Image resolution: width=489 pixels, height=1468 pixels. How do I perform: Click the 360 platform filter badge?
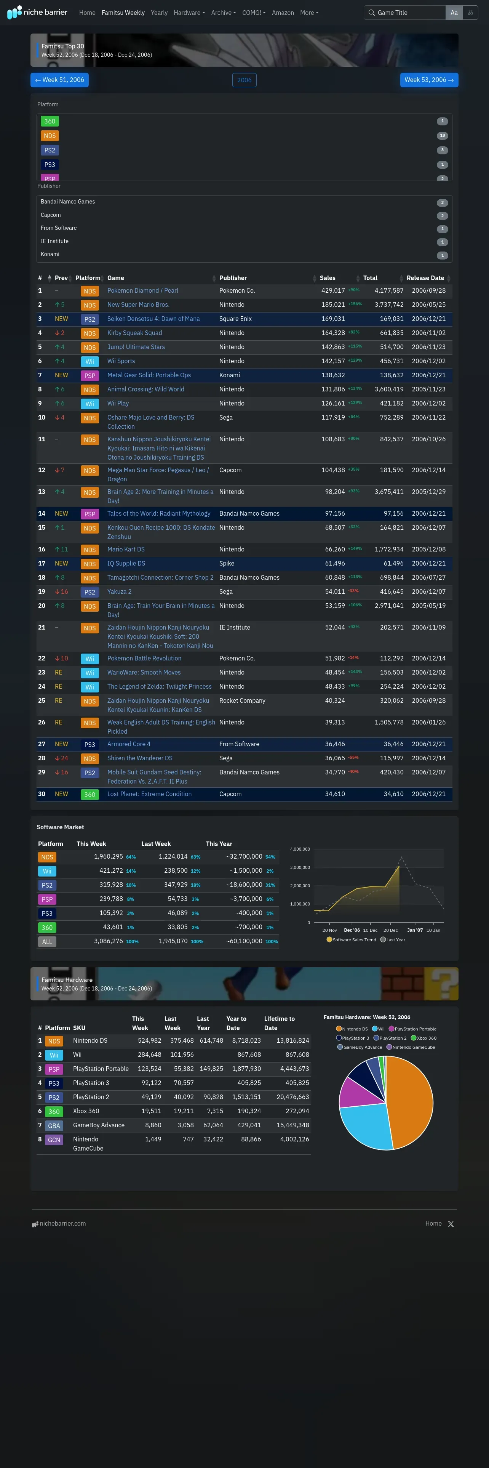pos(50,122)
